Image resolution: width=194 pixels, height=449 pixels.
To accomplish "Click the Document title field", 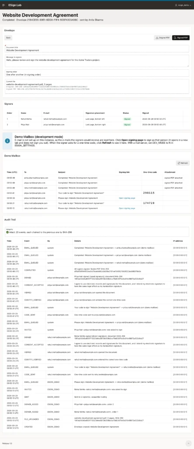I will 97,49.
